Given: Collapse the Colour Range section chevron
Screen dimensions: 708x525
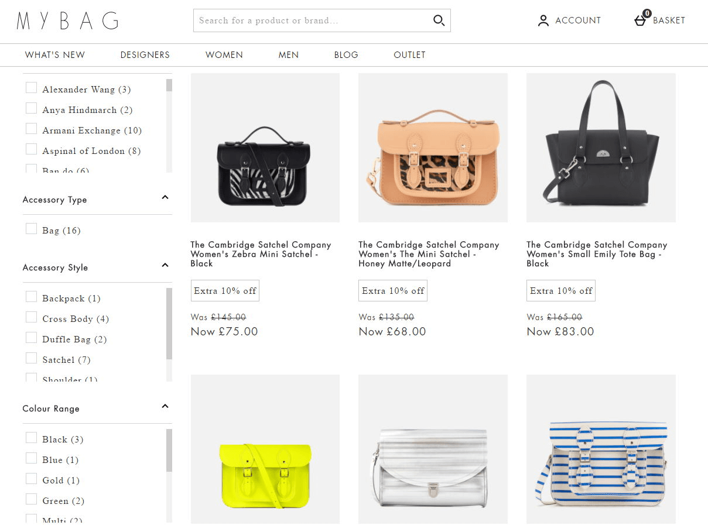Looking at the screenshot, I should pyautogui.click(x=165, y=406).
